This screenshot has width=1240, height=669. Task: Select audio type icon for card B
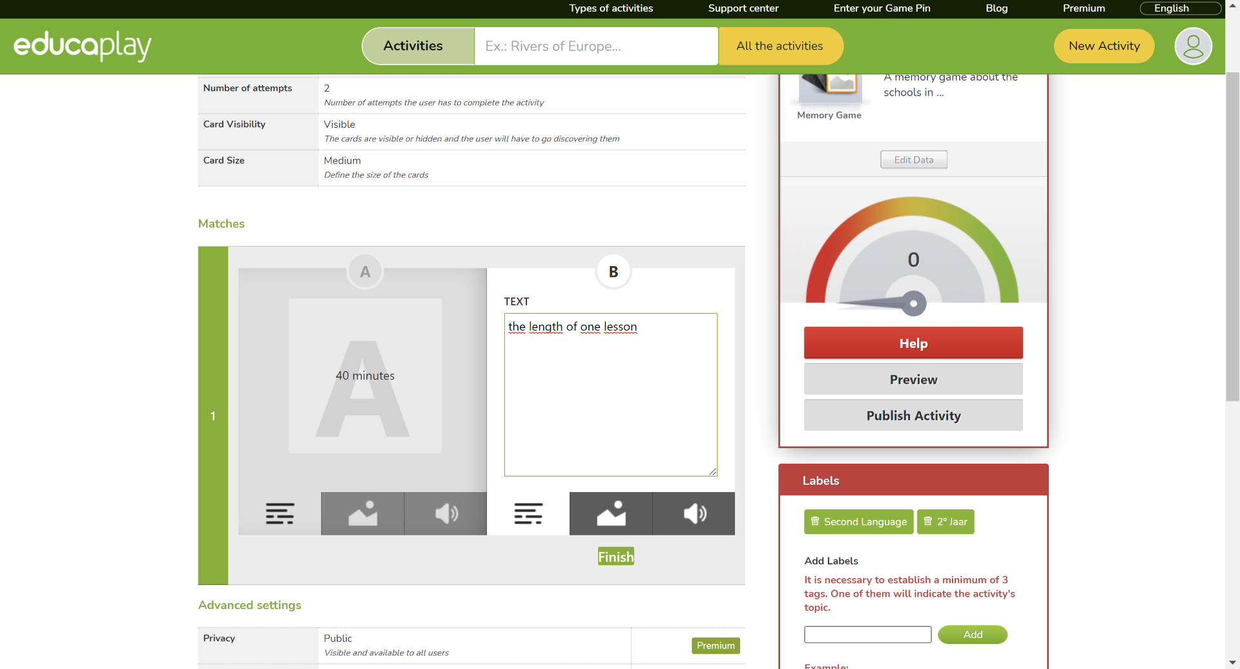694,514
